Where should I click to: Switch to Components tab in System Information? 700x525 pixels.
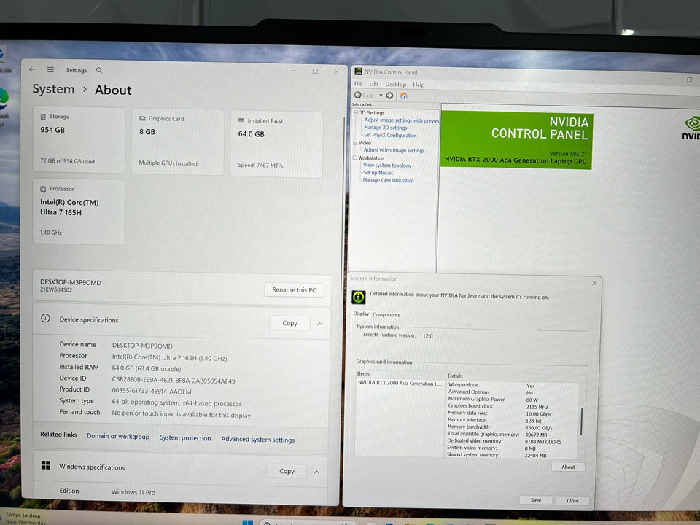click(x=386, y=315)
